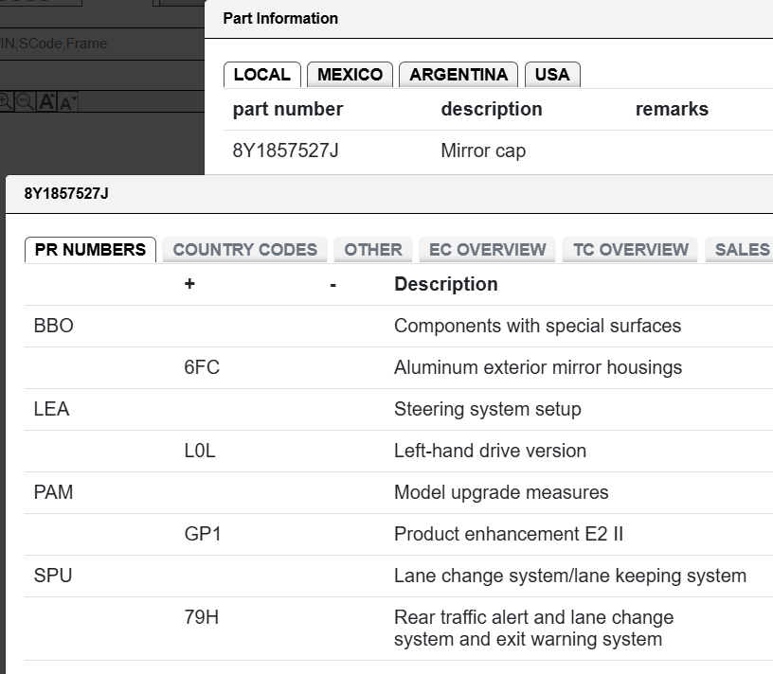Viewport: 773px width, 674px height.
Task: Click Components with special surfaces text
Action: click(x=537, y=326)
